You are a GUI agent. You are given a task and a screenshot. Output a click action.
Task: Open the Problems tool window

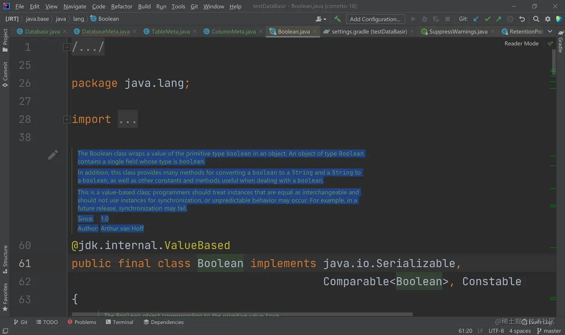[82, 322]
